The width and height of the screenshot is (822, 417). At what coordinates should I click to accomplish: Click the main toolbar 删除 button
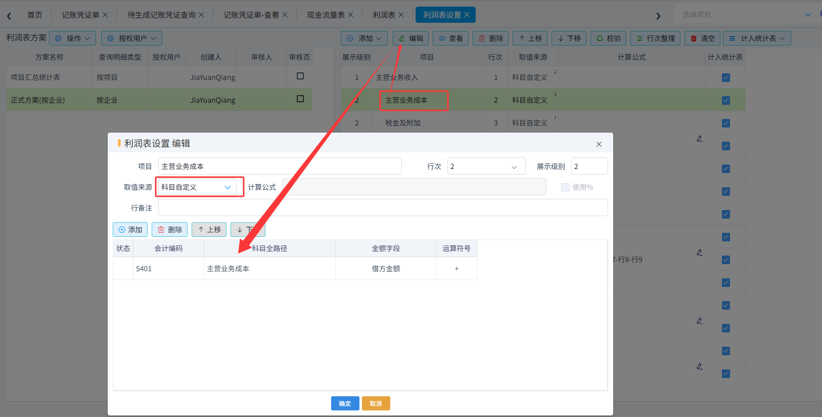491,38
